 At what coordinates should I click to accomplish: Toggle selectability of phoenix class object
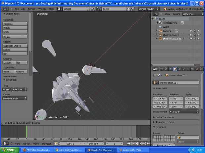point(195,35)
